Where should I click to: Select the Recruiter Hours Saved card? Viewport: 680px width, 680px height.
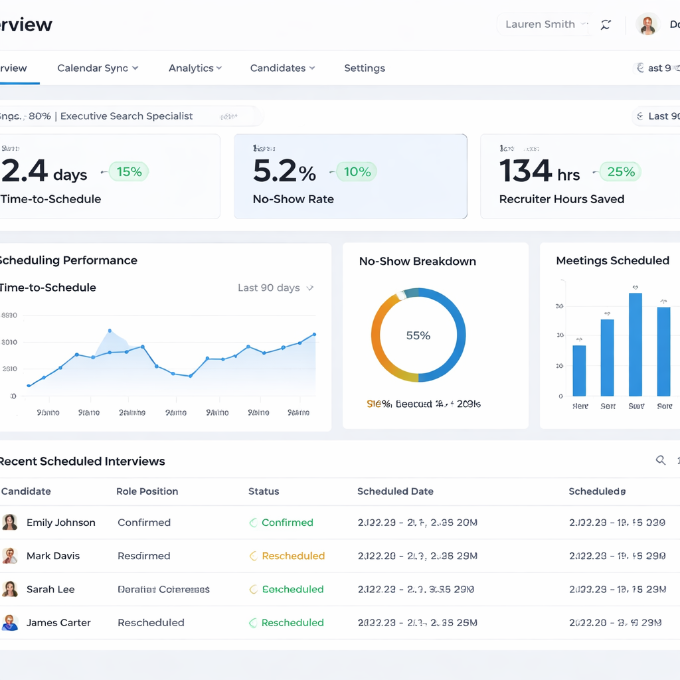pos(580,176)
